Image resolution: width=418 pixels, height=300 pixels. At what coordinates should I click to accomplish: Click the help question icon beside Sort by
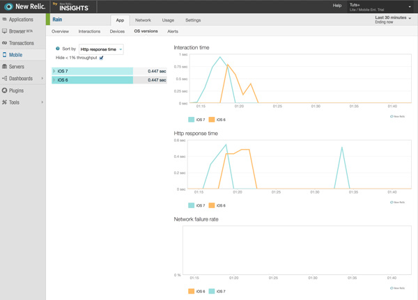58,49
